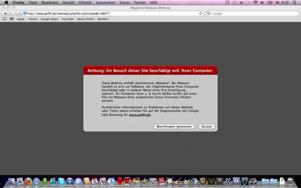
Task: Open the Fenster menu
Action: tap(140, 3)
